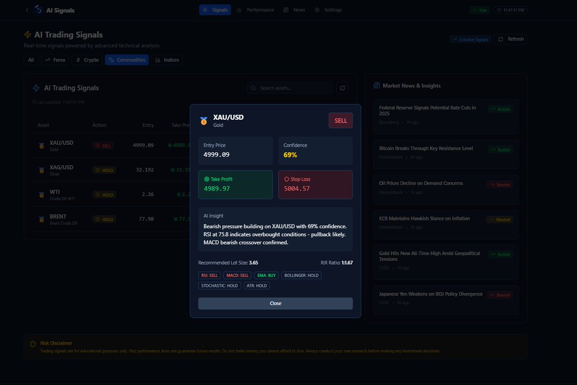Open Oil Prices Decline on Demand article
577x385 pixels.
(446, 189)
